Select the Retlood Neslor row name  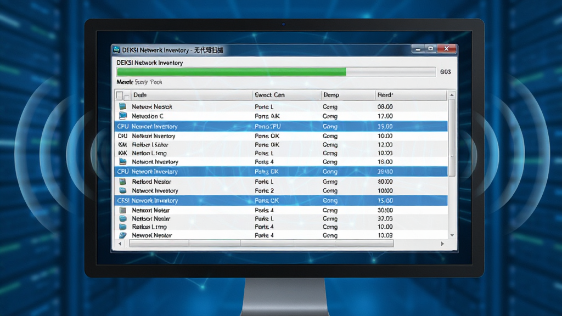(151, 182)
